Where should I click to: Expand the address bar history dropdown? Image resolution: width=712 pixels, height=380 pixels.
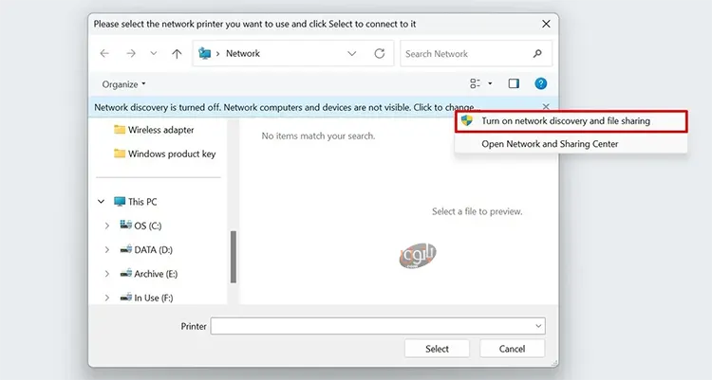[351, 53]
